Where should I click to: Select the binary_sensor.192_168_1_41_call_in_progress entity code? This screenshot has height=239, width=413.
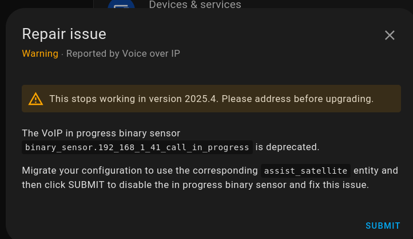[137, 147]
